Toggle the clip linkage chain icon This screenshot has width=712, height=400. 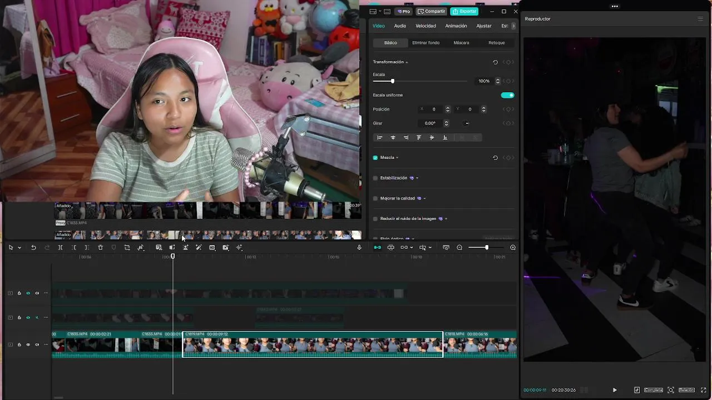404,247
